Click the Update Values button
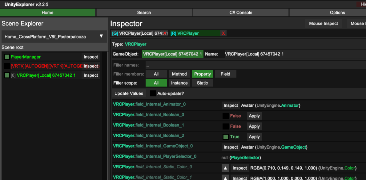The width and height of the screenshot is (366, 180). tap(129, 93)
